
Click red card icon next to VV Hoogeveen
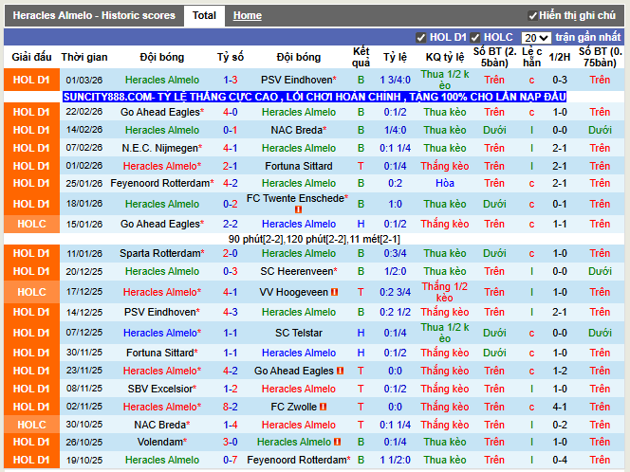[335, 292]
